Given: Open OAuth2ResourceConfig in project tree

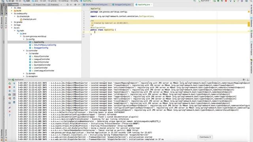Looking at the screenshot, I should click(45, 45).
